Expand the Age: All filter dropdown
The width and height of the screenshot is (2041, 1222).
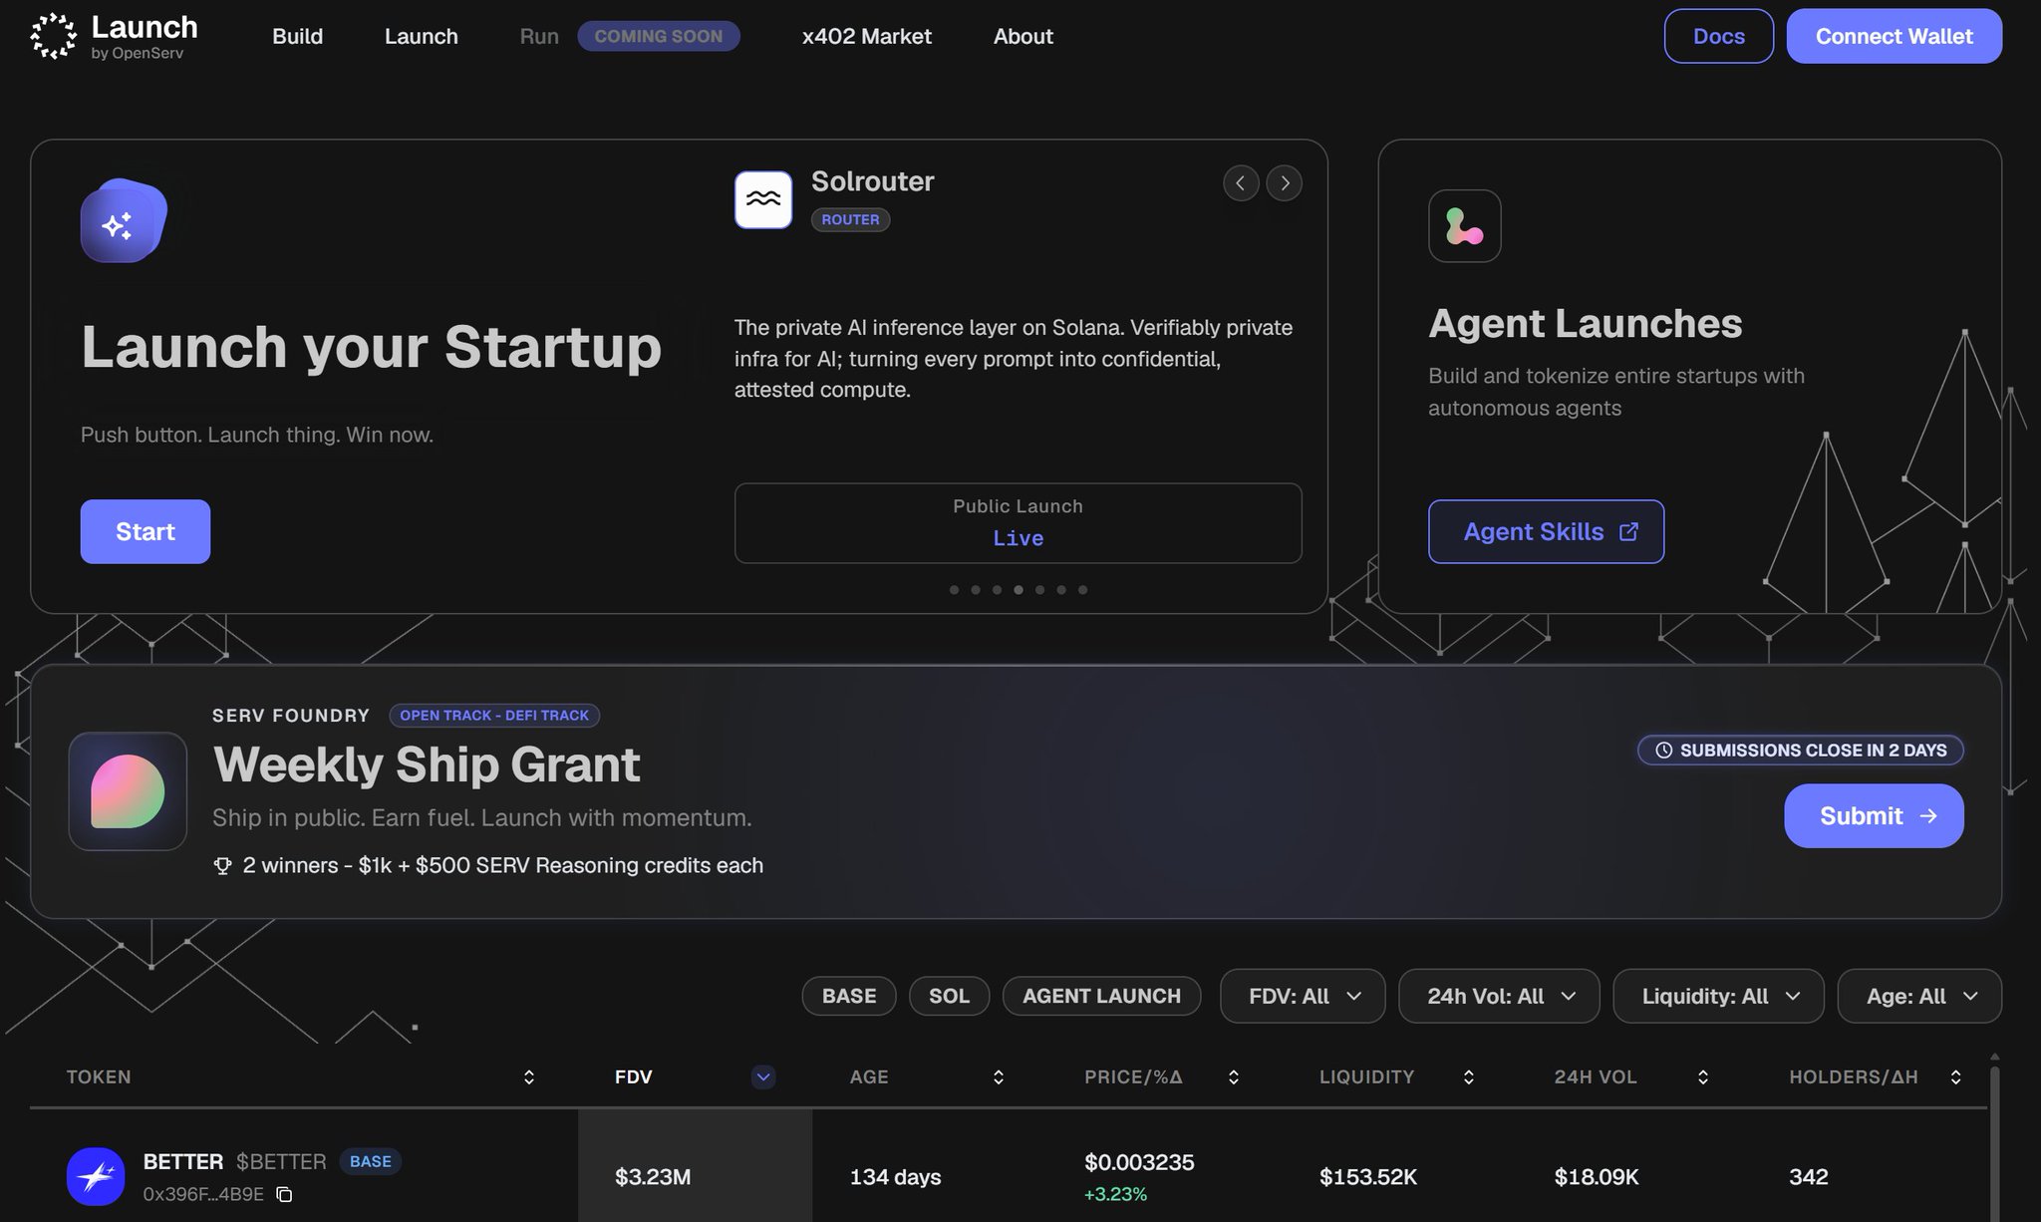[x=1919, y=996]
